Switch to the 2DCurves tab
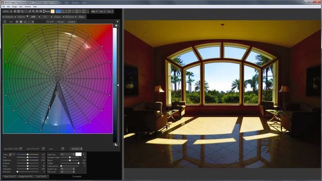Image resolution: width=322 pixels, height=181 pixels. pos(69,17)
